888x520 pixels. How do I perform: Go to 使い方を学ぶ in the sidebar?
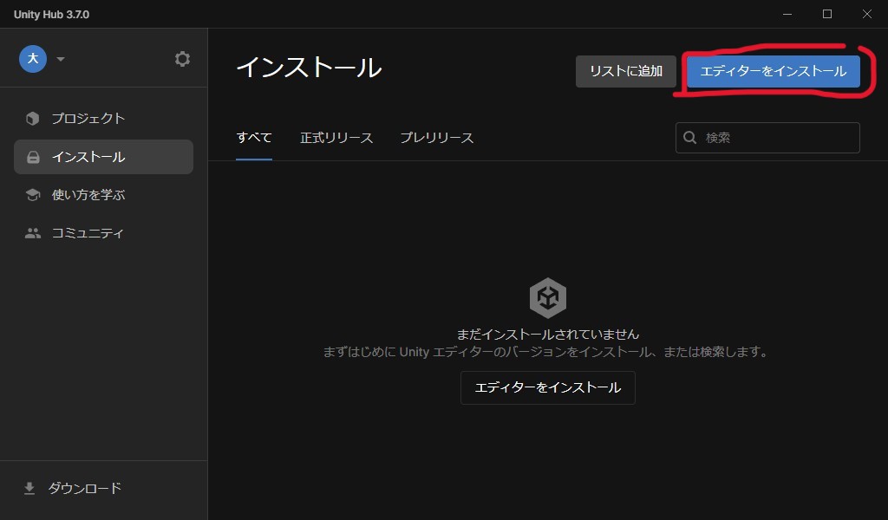pyautogui.click(x=88, y=195)
